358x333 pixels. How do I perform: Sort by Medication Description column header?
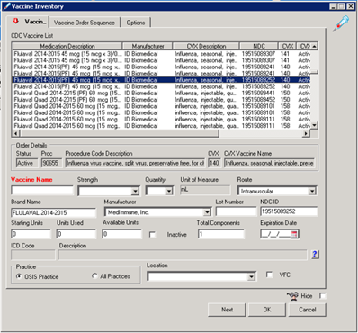[x=67, y=46]
